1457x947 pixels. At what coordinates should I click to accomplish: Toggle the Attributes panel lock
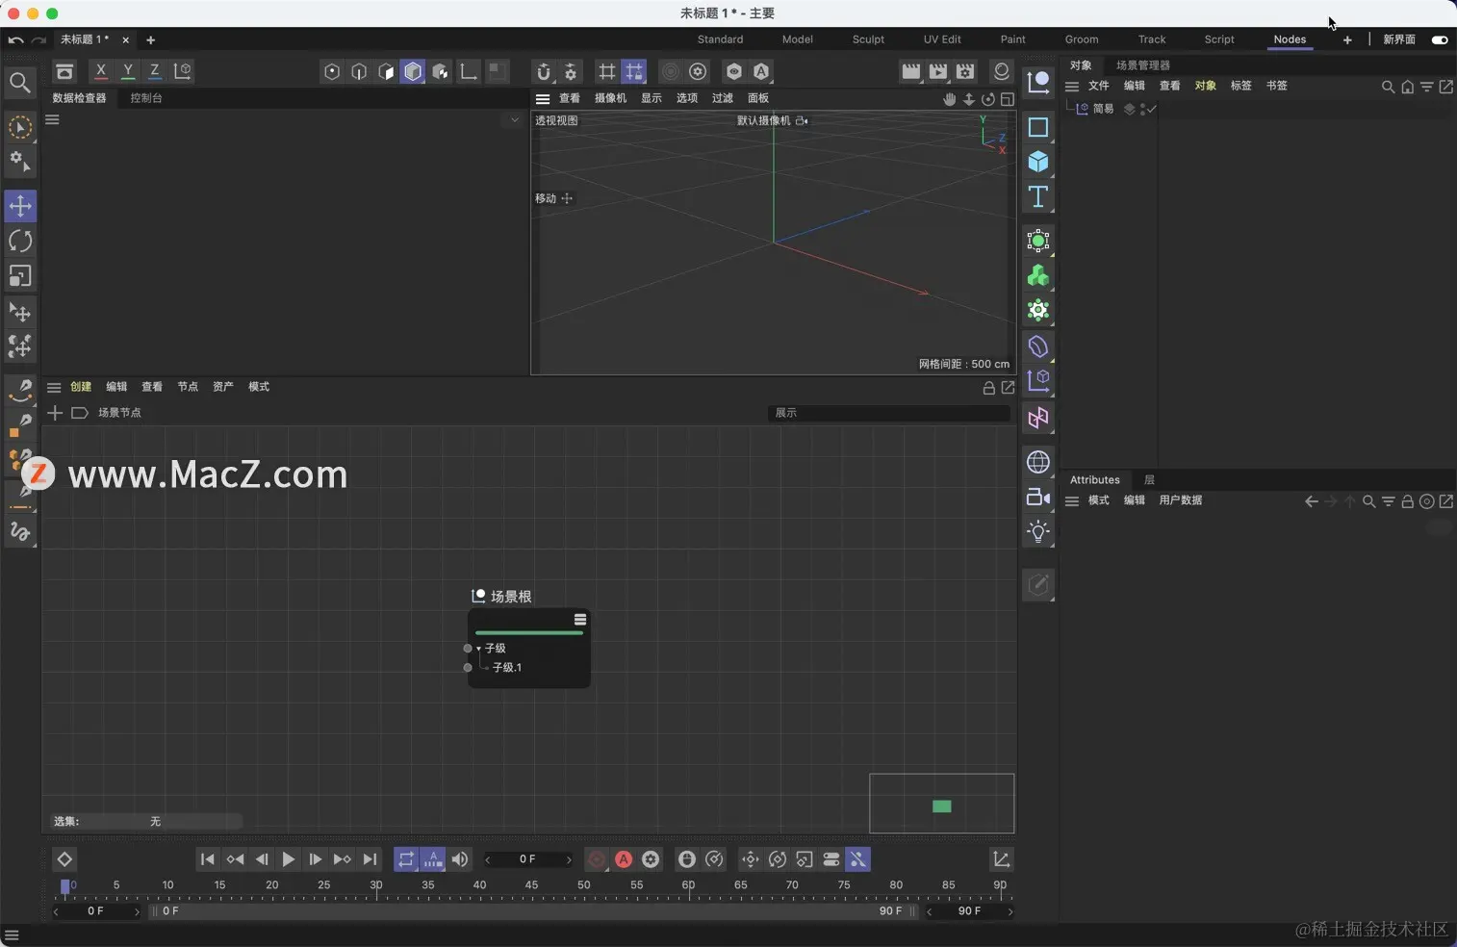coord(1407,501)
